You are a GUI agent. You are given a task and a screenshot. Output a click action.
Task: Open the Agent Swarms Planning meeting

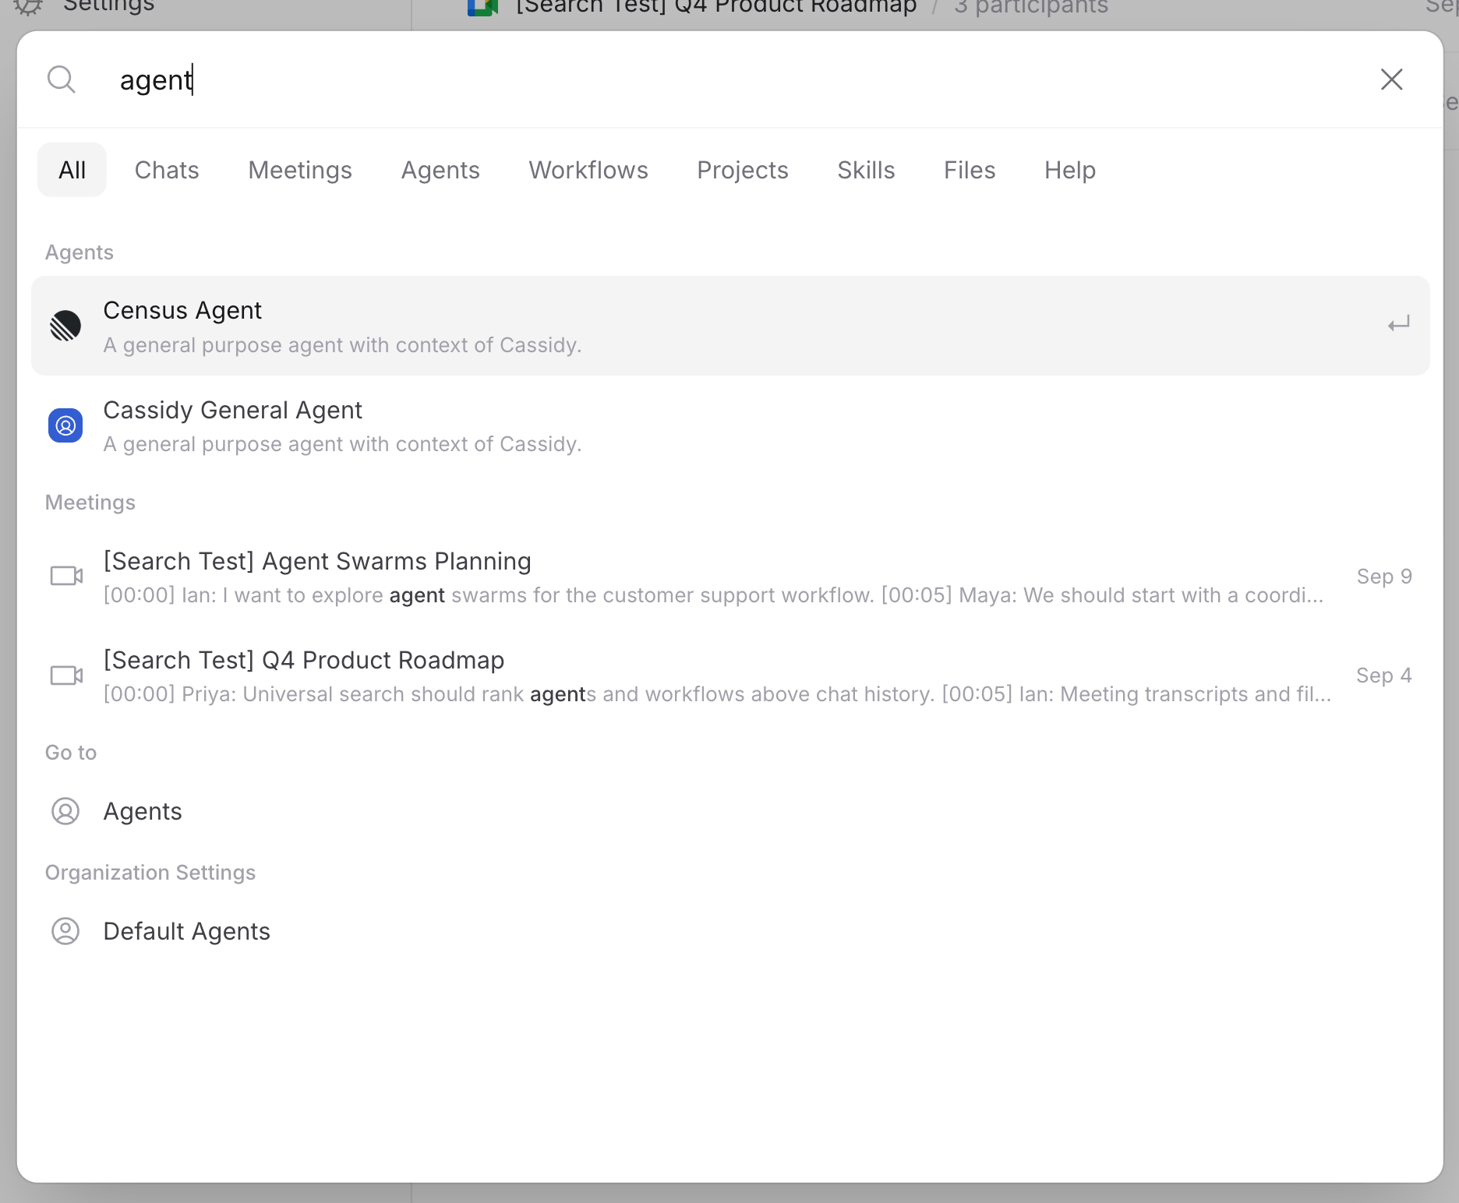coord(730,577)
